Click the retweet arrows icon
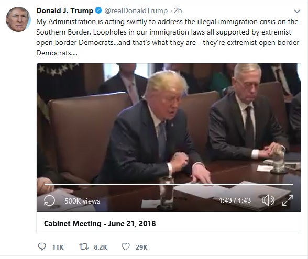Screen dimensions: 308x259 click(x=84, y=246)
